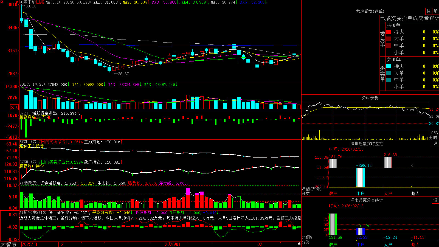Click the VOL(5,10,20) indicator label
The height and width of the screenshot is (247, 439).
pyautogui.click(x=32, y=85)
